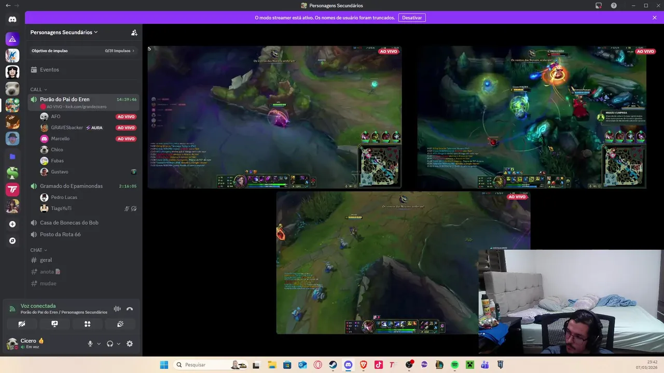Screen dimensions: 664x373
Task: Expand Personagens Secundários server menu
Action: [x=64, y=32]
